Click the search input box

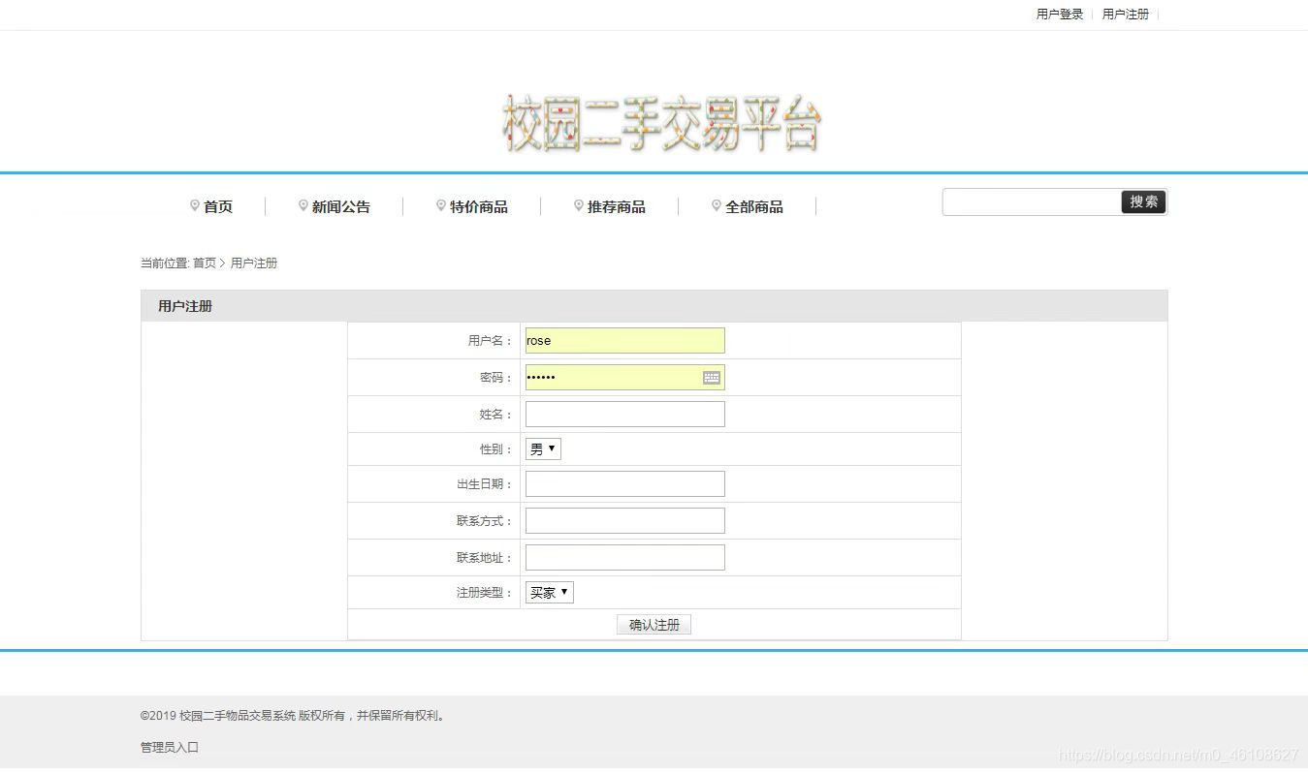[x=1032, y=201]
